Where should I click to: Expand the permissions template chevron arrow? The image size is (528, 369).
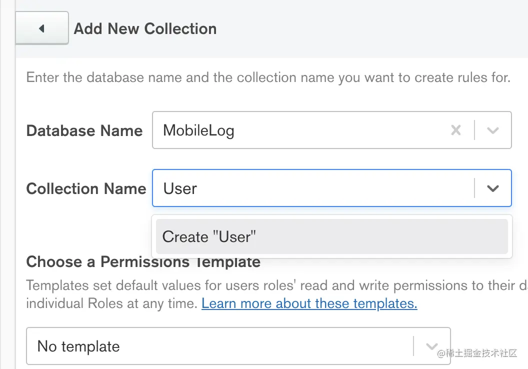pos(431,346)
